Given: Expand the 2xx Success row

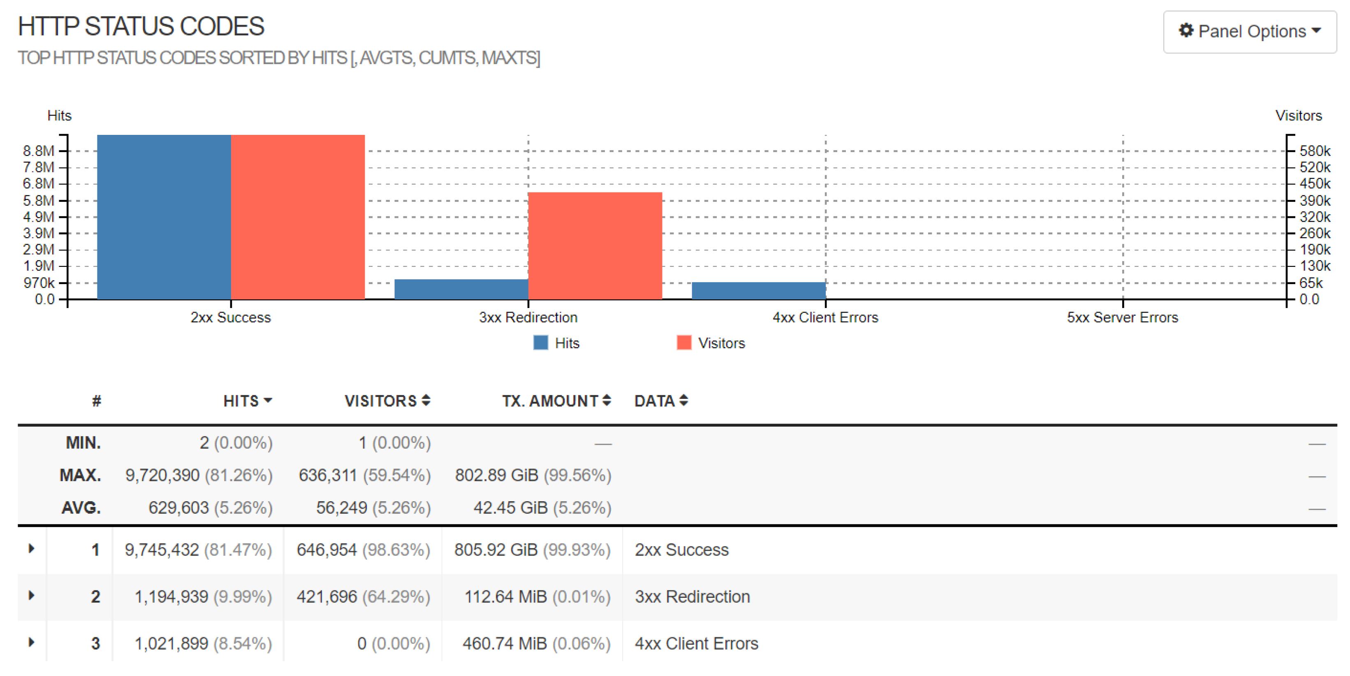Looking at the screenshot, I should (x=31, y=549).
